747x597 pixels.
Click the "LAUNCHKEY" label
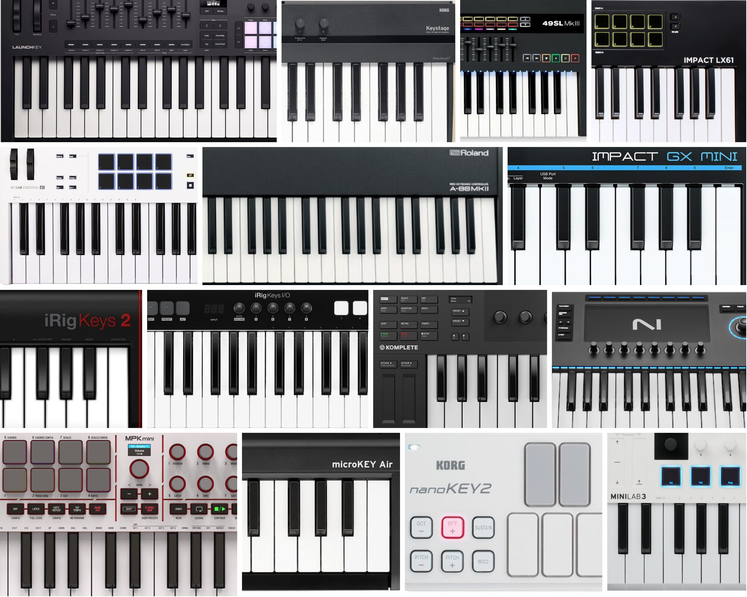pyautogui.click(x=27, y=47)
